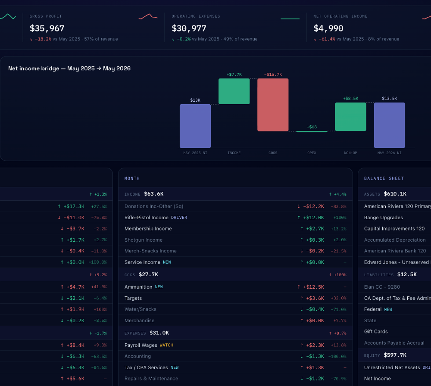Open the Merch-Snacks Income row
The image size is (431, 386).
pos(235,251)
